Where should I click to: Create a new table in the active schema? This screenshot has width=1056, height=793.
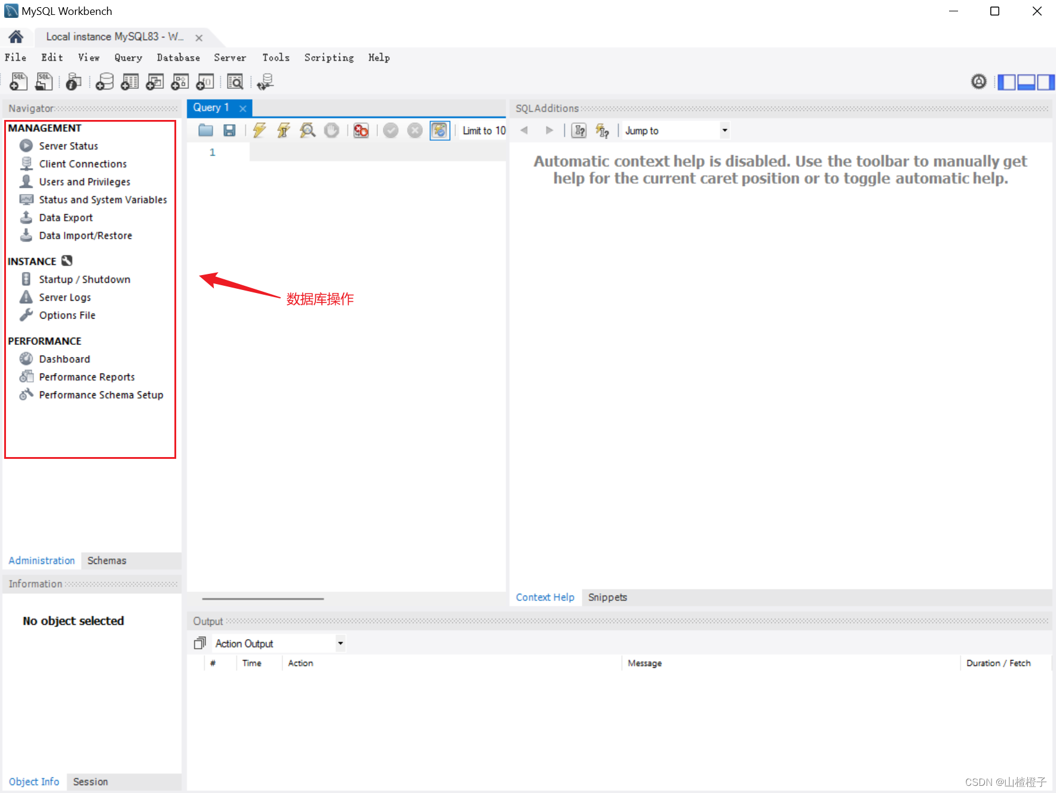[x=130, y=82]
